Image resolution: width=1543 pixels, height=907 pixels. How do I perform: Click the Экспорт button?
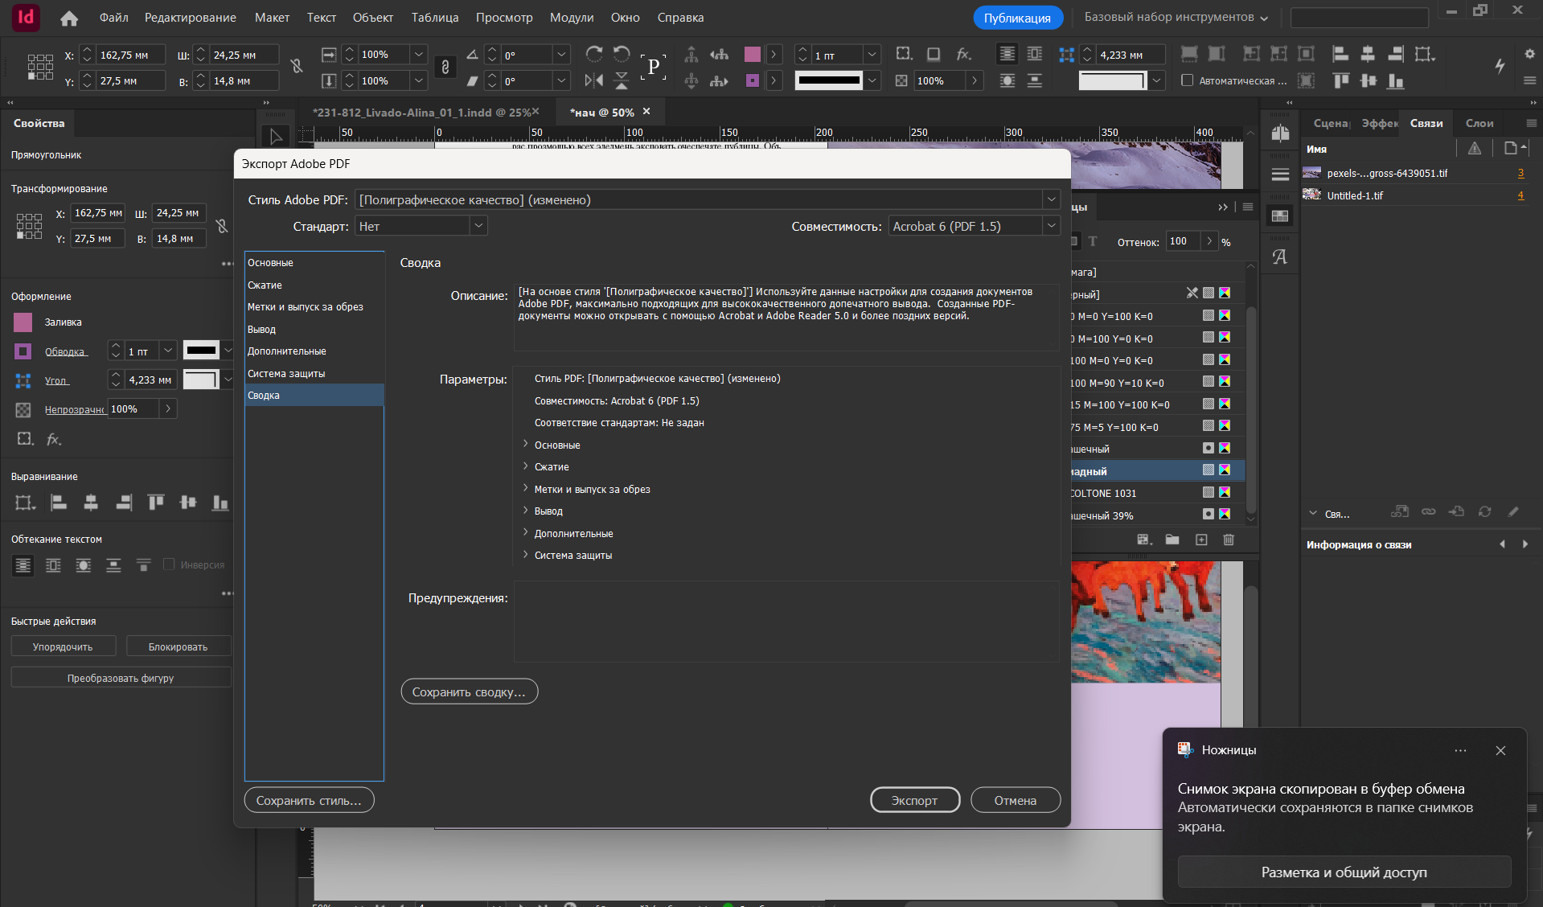click(x=915, y=800)
